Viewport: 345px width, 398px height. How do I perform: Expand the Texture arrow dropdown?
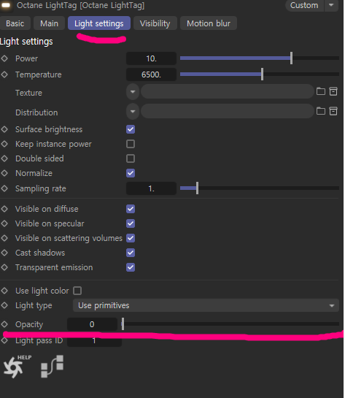133,91
